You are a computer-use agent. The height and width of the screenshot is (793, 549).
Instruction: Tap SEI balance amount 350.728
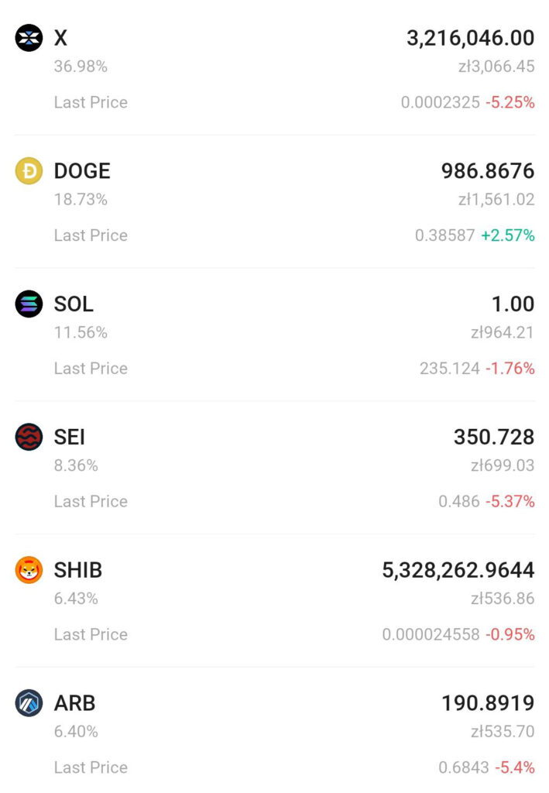click(494, 437)
